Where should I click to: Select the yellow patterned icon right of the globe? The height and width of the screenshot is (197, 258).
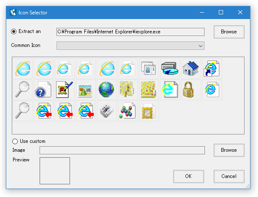coord(128,90)
